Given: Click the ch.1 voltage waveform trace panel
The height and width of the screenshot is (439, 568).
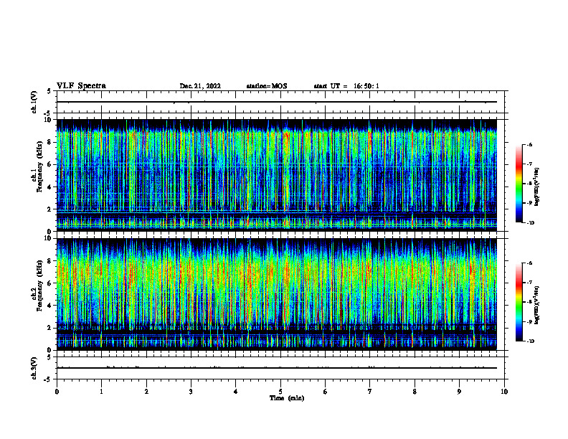Looking at the screenshot, I should coord(280,102).
